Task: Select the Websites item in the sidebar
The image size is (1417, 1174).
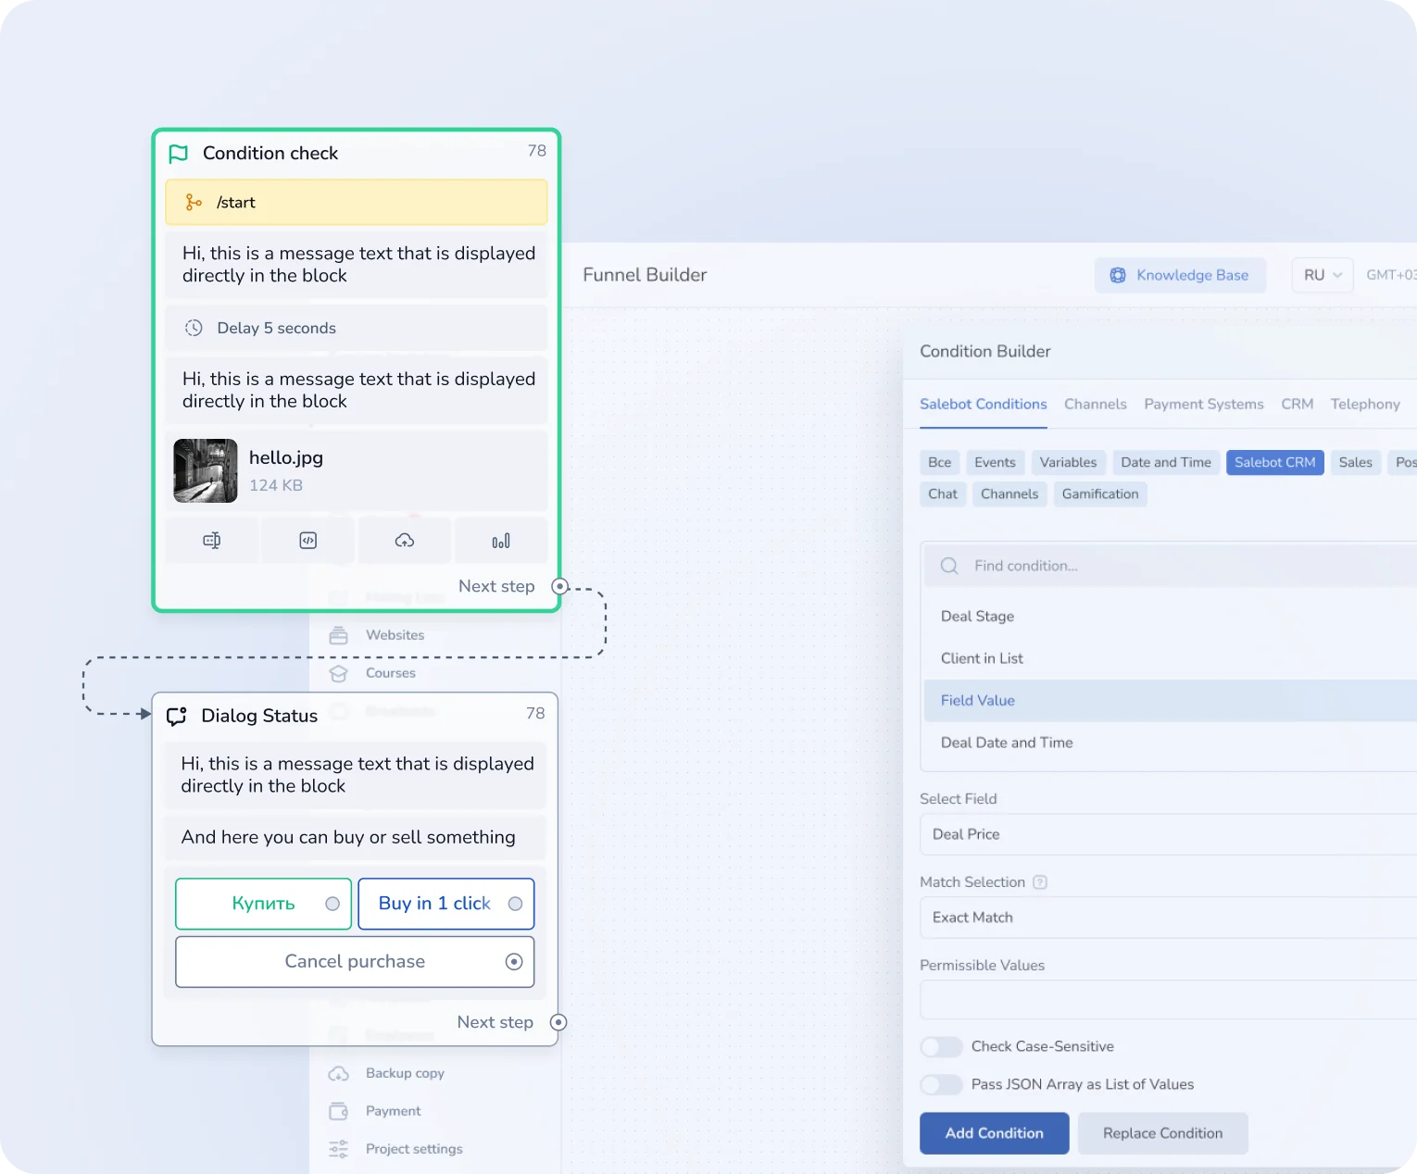Action: (395, 635)
